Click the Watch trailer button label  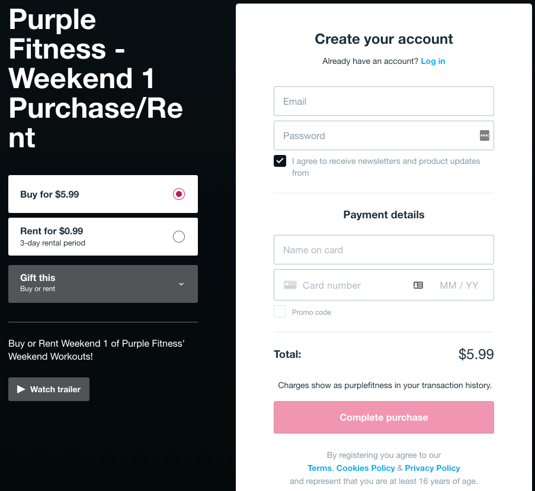pyautogui.click(x=56, y=389)
